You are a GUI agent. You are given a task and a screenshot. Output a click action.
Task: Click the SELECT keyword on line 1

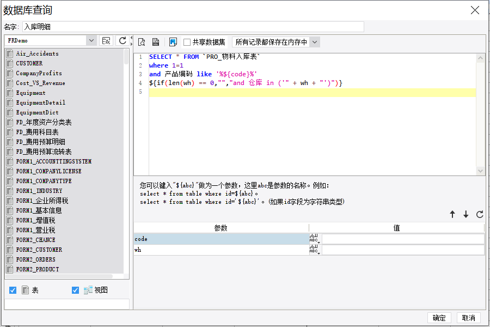(160, 57)
